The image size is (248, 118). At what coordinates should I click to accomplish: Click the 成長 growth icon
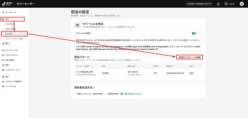tap(3, 65)
